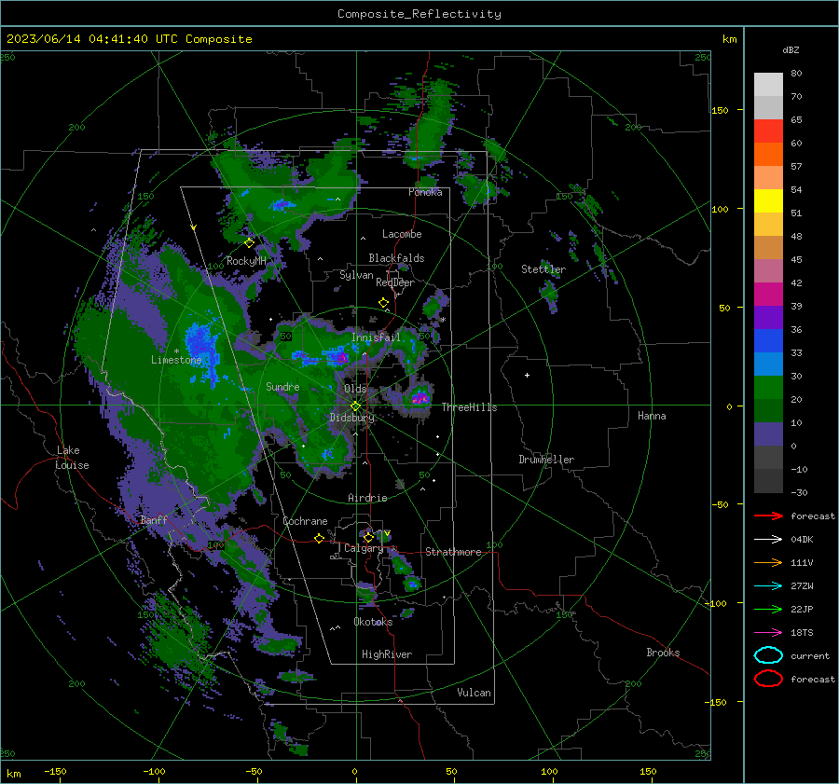Click the Blackfalds city label
Viewport: 839px width, 784px height.
396,258
